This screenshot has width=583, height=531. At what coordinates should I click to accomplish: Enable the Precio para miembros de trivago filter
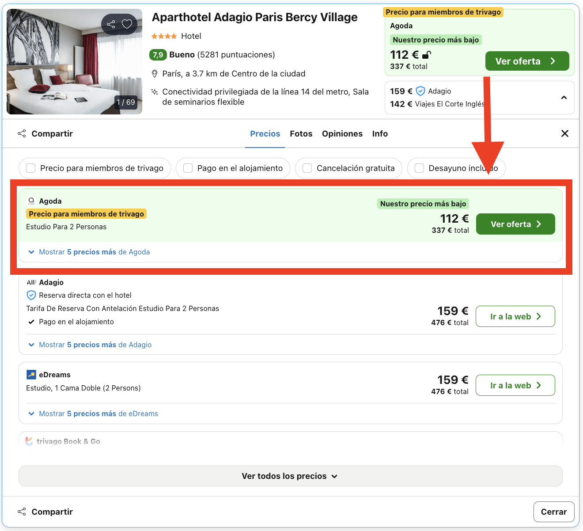pos(30,168)
